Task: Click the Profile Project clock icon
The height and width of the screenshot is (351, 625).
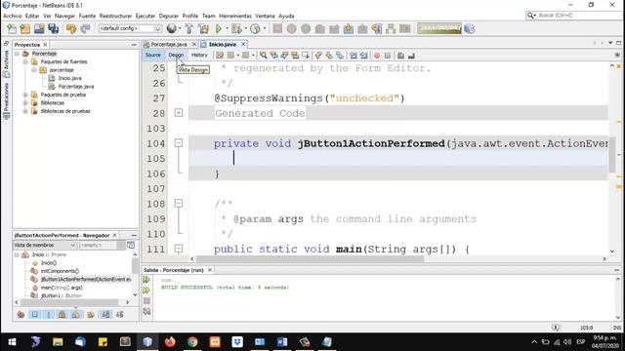Action: pos(255,28)
